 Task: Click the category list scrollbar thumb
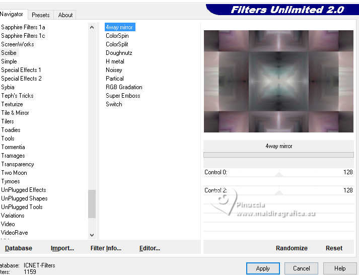click(x=92, y=204)
